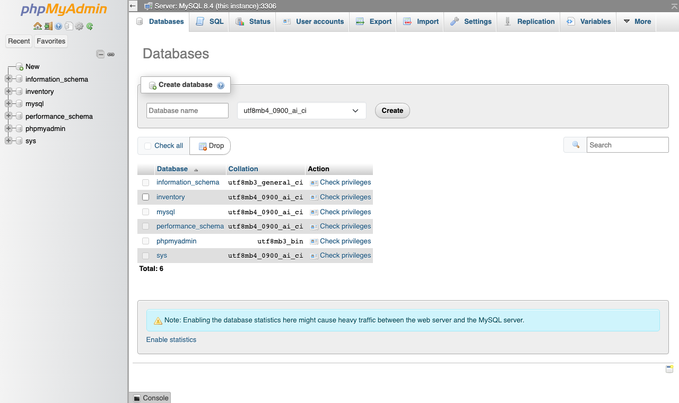Log out using the door icon
679x403 pixels.
[48, 26]
